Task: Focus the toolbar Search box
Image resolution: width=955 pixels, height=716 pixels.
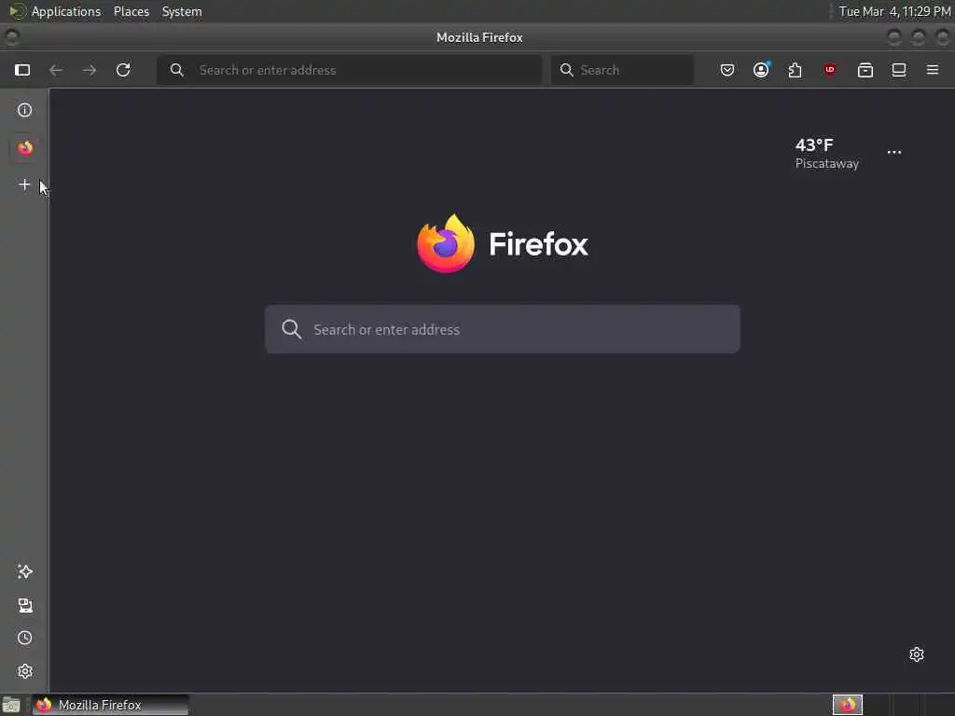Action: 622,70
